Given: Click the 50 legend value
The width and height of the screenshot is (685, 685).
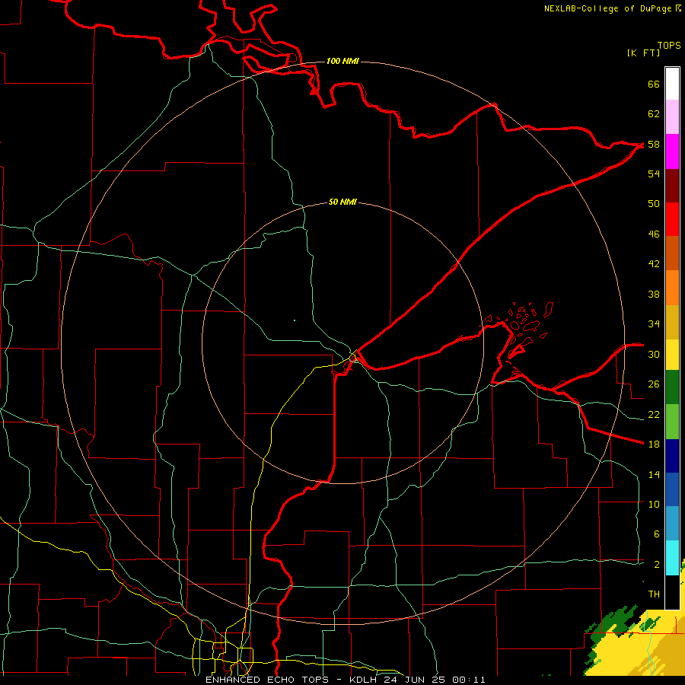Looking at the screenshot, I should [654, 203].
